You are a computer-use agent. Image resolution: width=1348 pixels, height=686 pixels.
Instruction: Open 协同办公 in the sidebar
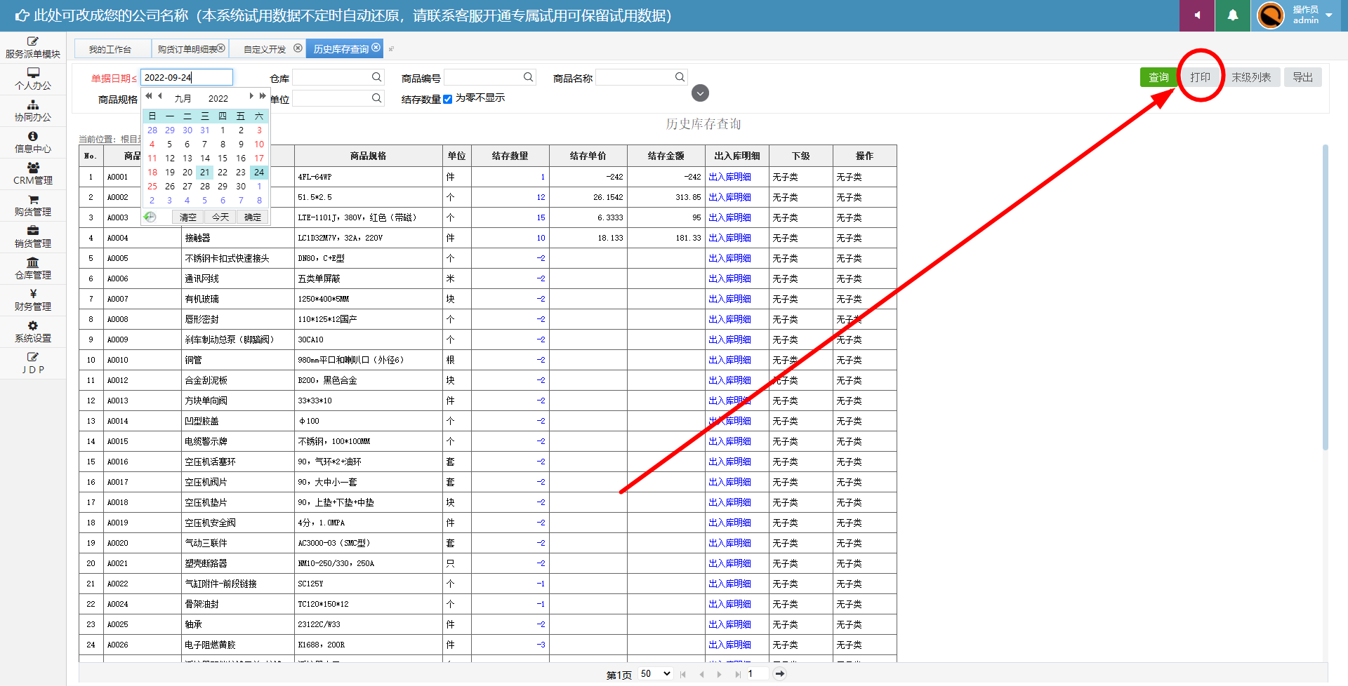click(33, 111)
